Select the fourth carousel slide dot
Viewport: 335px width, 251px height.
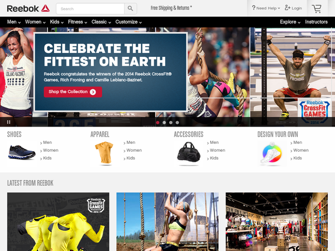click(x=177, y=123)
